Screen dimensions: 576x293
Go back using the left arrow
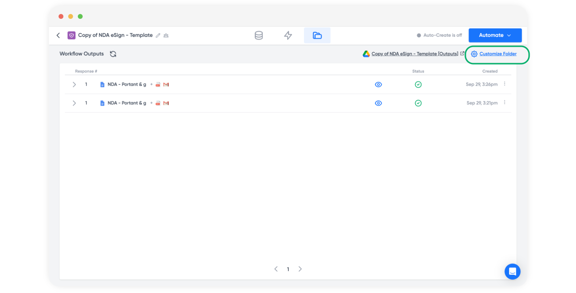coord(58,35)
